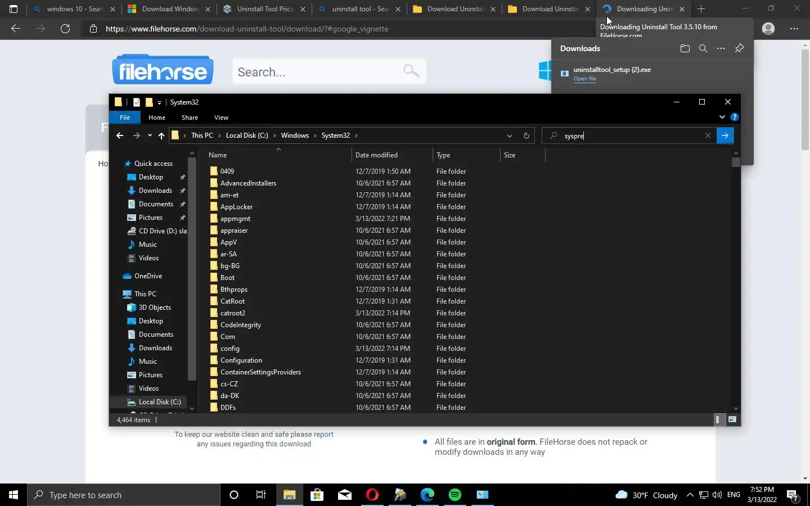
Task: Expand the Quick access toolbar dropdown
Action: (159, 102)
